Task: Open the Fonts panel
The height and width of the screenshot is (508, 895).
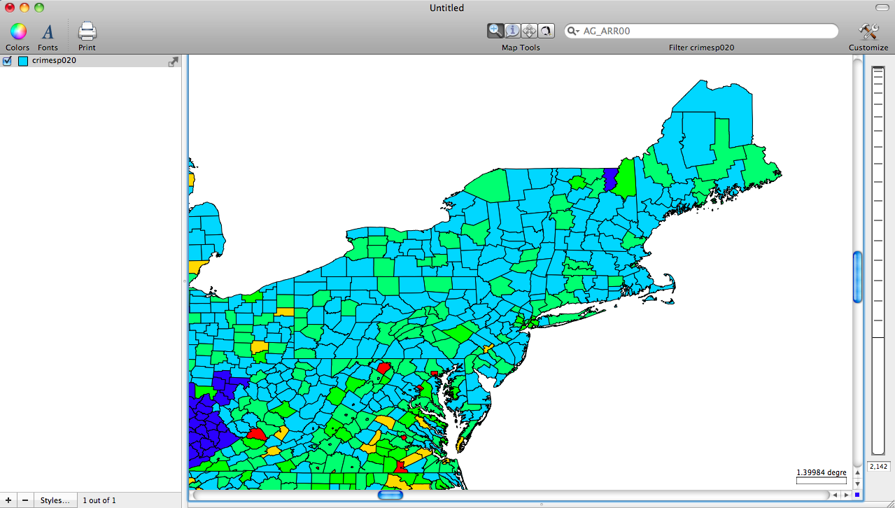Action: tap(48, 32)
